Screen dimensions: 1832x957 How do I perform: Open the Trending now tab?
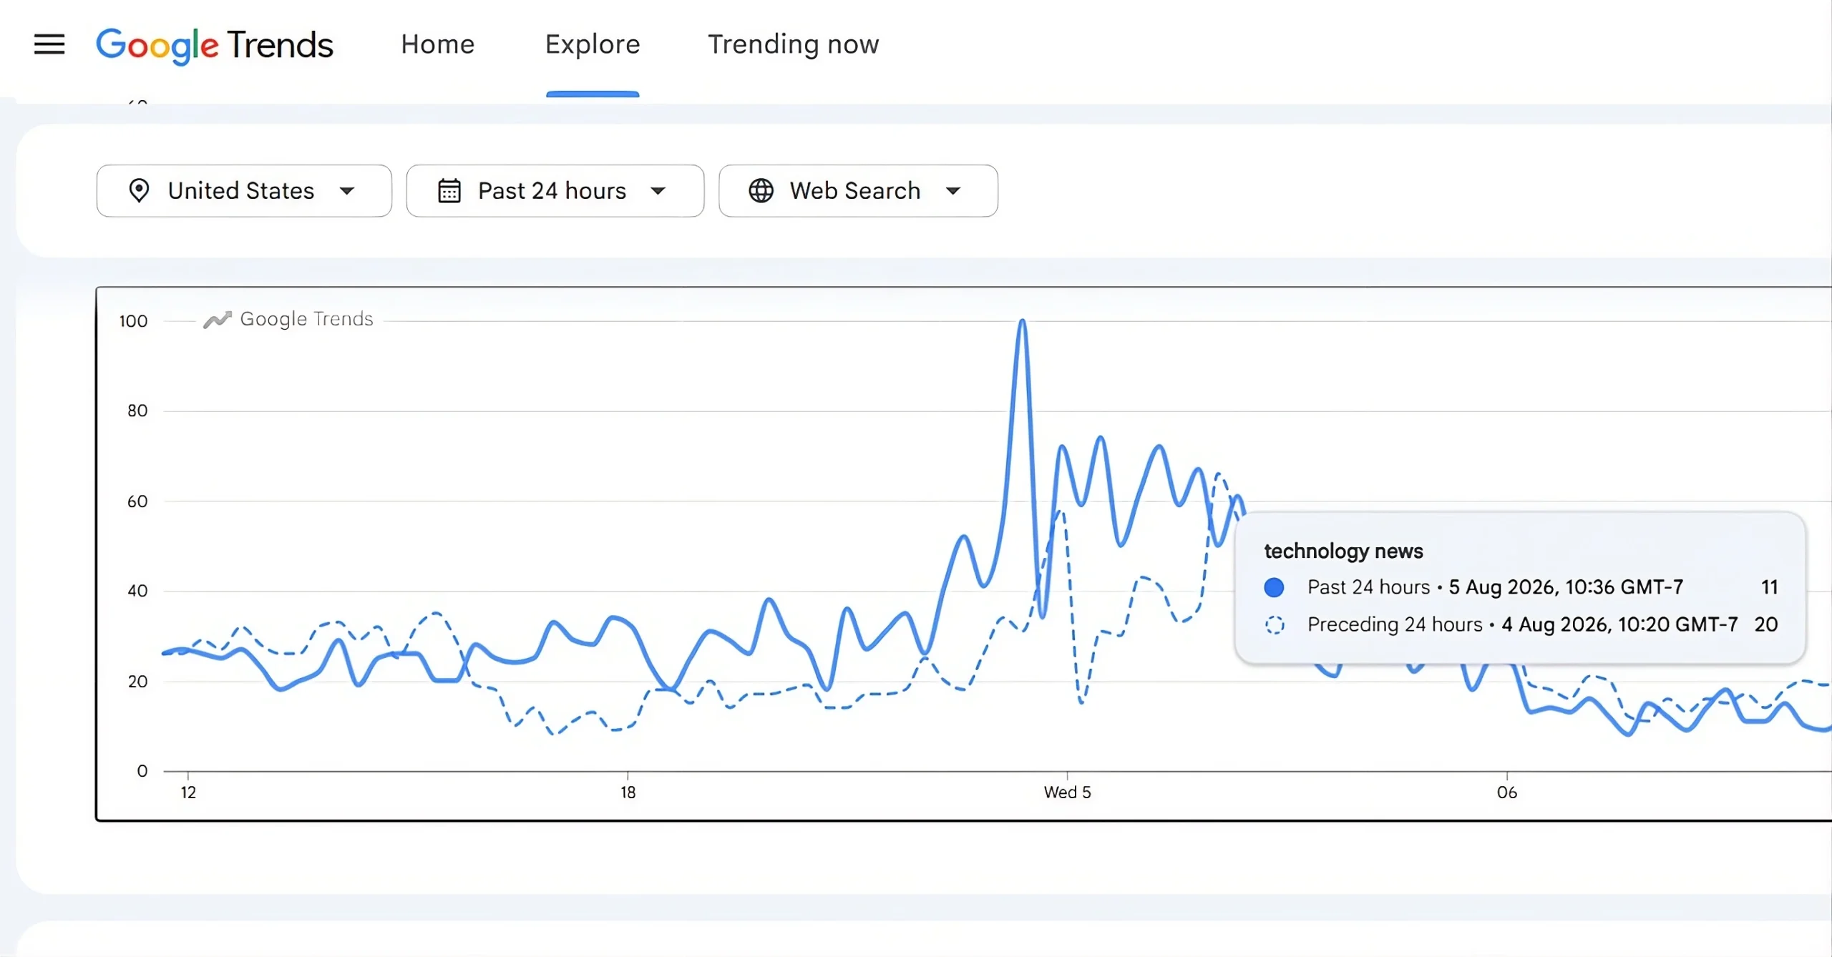(x=794, y=44)
